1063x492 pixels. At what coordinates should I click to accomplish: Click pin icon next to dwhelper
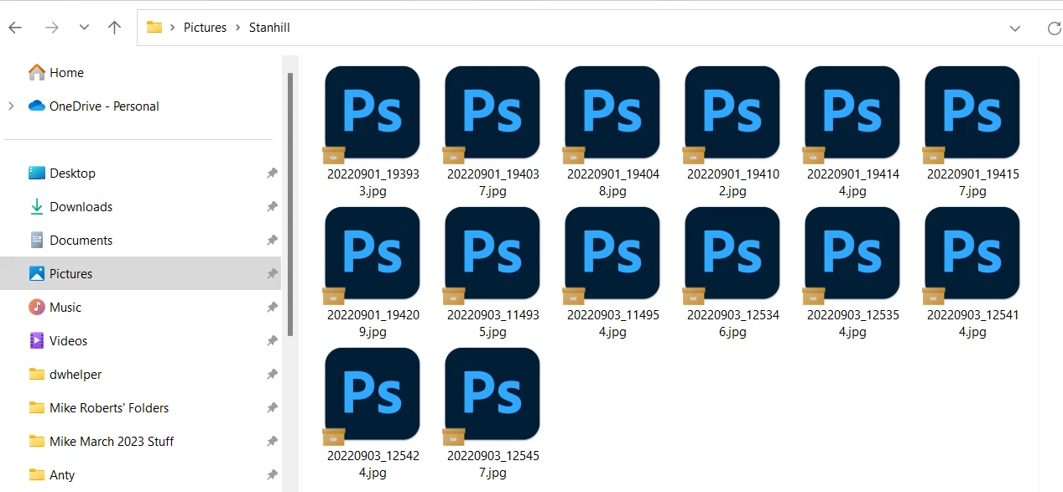(x=272, y=375)
